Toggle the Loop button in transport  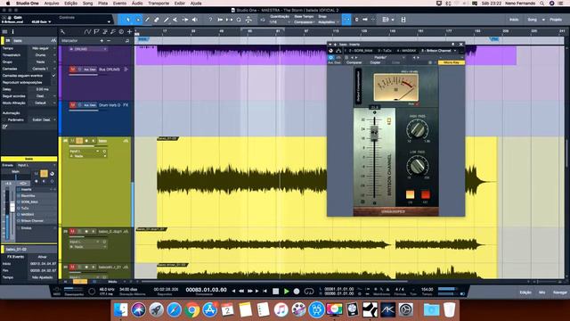pos(309,292)
